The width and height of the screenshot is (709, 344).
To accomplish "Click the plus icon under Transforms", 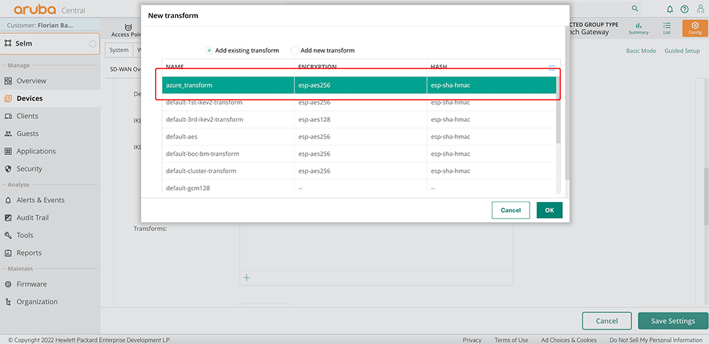I will click(x=246, y=278).
